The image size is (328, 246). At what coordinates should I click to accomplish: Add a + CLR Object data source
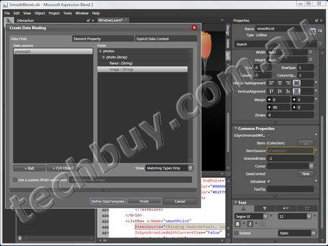[x=63, y=168]
